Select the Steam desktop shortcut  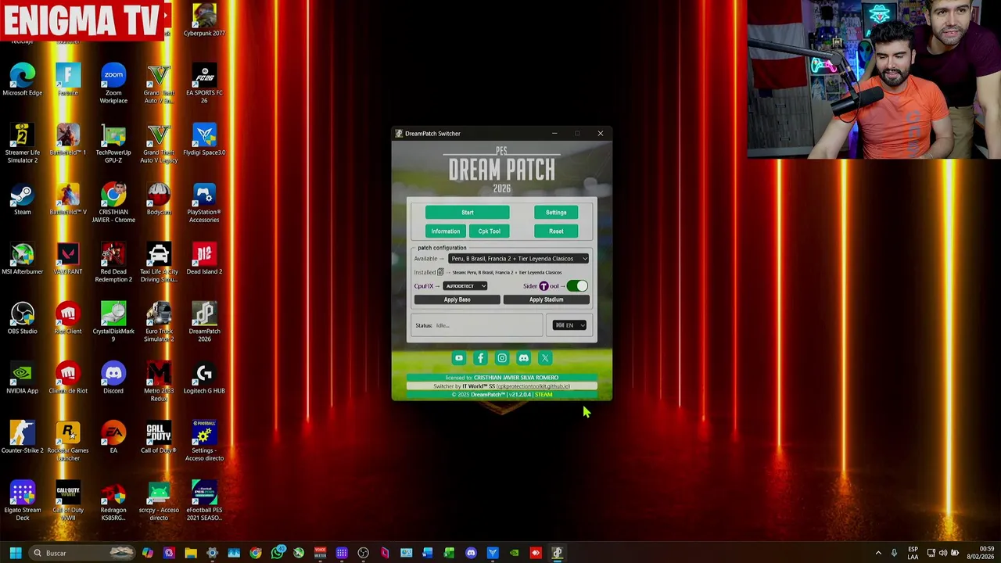click(22, 199)
